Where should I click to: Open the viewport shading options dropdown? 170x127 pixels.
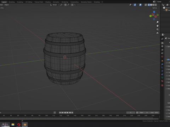[x=158, y=5]
